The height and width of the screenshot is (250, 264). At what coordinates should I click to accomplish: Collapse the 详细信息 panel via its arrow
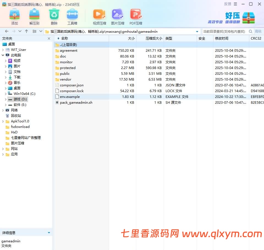pyautogui.click(x=49, y=232)
